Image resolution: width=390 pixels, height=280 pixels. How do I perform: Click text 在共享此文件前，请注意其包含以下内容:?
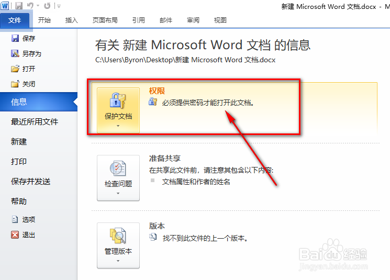(x=211, y=170)
